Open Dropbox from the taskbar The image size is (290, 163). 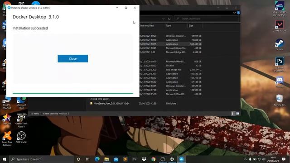pos(144,159)
